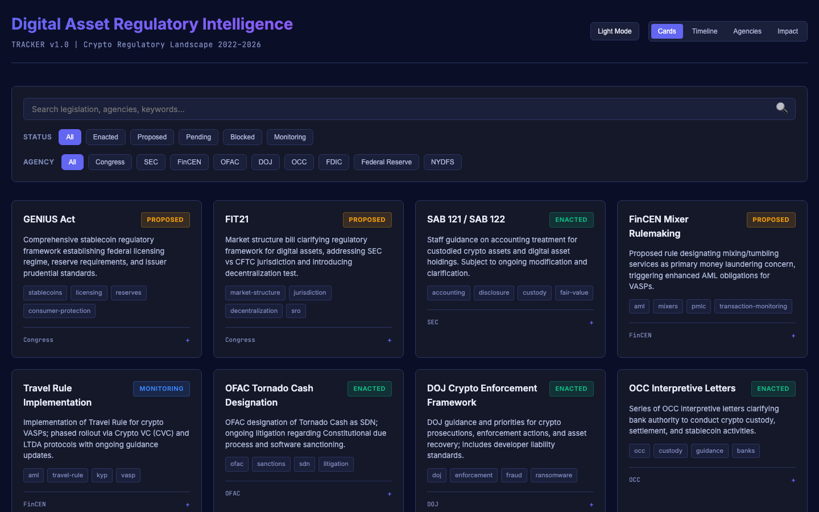This screenshot has height=512, width=819.
Task: Expand the OFAC Tornado Cash Designation card
Action: [x=390, y=494]
